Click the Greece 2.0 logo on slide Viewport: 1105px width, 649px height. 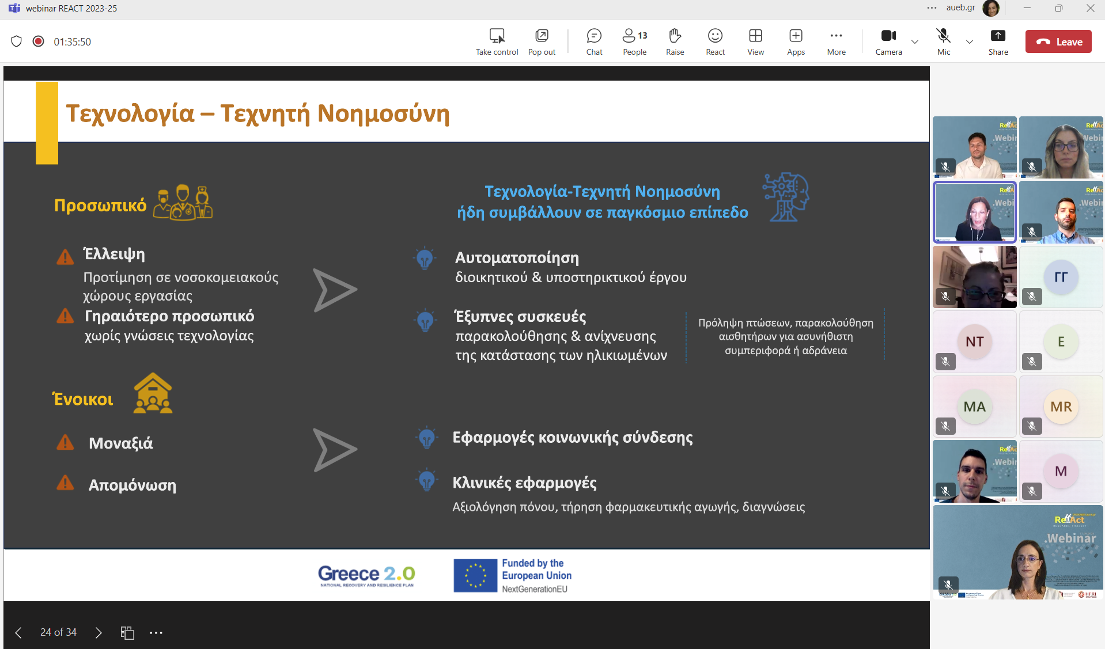[x=366, y=575]
